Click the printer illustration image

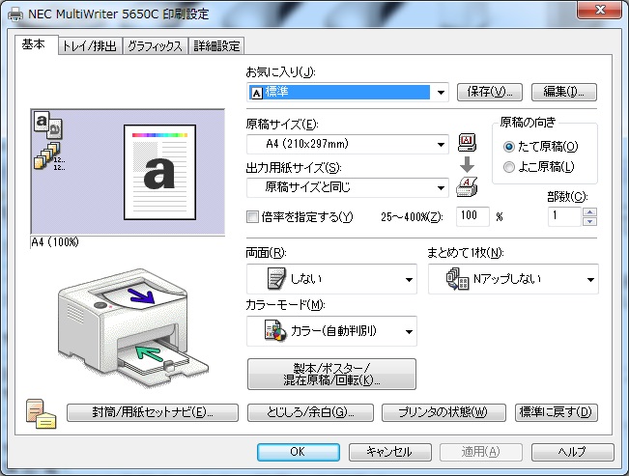point(132,327)
